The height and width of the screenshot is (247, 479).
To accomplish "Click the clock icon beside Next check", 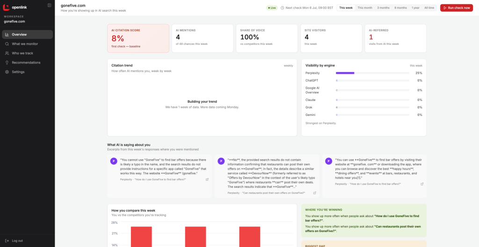I will point(282,8).
